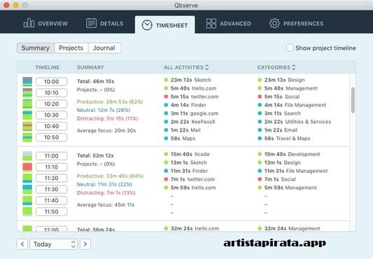This screenshot has width=373, height=259.
Task: Click the vertical scrollbar thumb
Action: (x=353, y=100)
